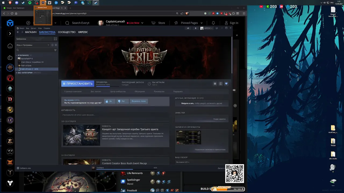Open browser extensions puzzle icon
Screen dimensions: 344x193
234,13
